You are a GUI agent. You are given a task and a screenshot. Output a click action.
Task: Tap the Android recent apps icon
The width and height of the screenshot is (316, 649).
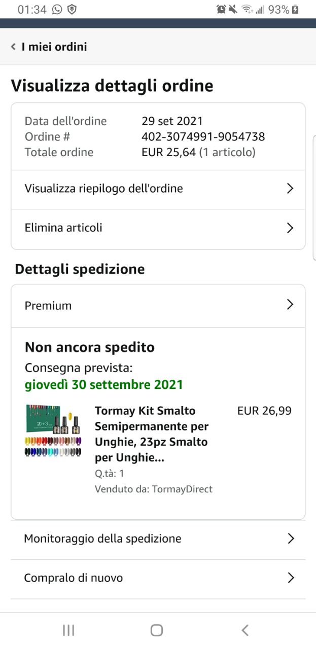(68, 630)
